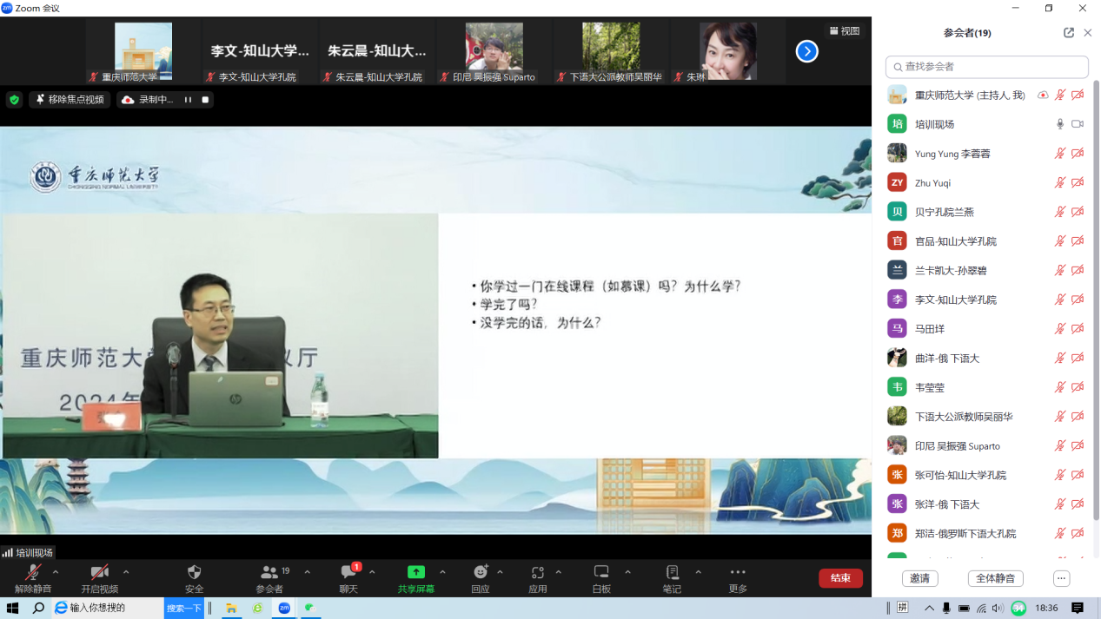Open the Notes icon in toolbar
This screenshot has height=619, width=1101.
click(x=672, y=573)
